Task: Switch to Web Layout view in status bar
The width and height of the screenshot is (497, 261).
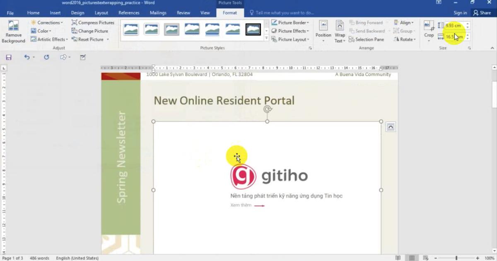Action: (x=425, y=258)
